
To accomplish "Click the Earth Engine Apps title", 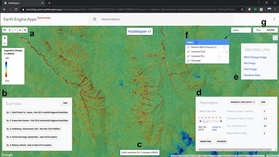I will [x=20, y=19].
